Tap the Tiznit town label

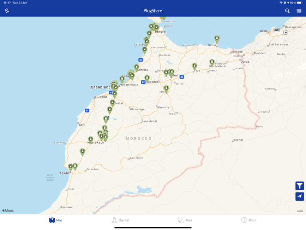[71, 189]
